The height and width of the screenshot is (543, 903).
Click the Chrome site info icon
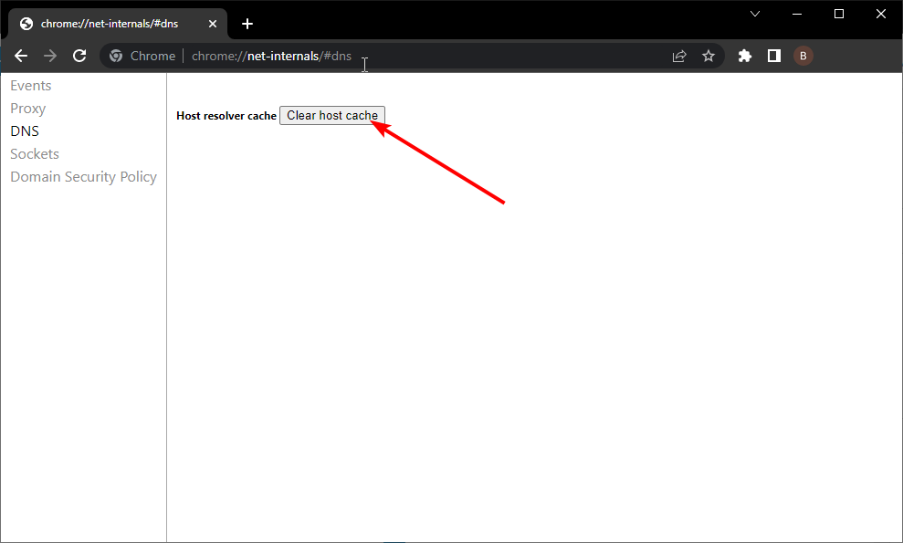tap(116, 56)
